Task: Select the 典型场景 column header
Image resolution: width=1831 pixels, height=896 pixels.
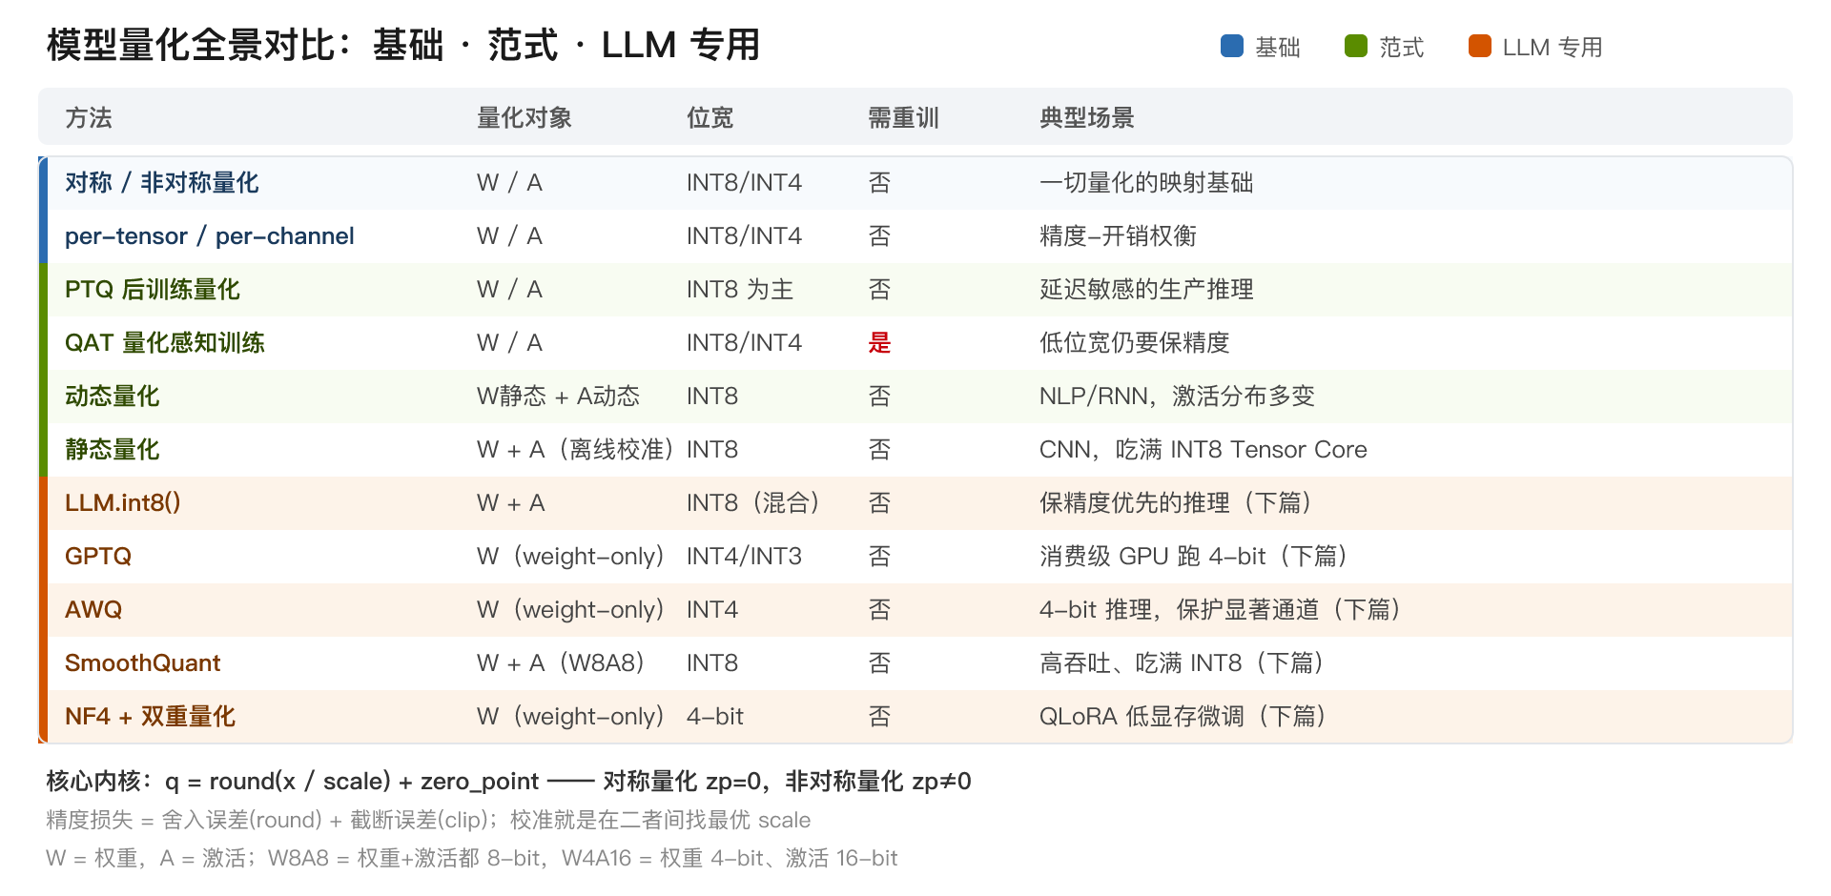Action: point(1087,117)
